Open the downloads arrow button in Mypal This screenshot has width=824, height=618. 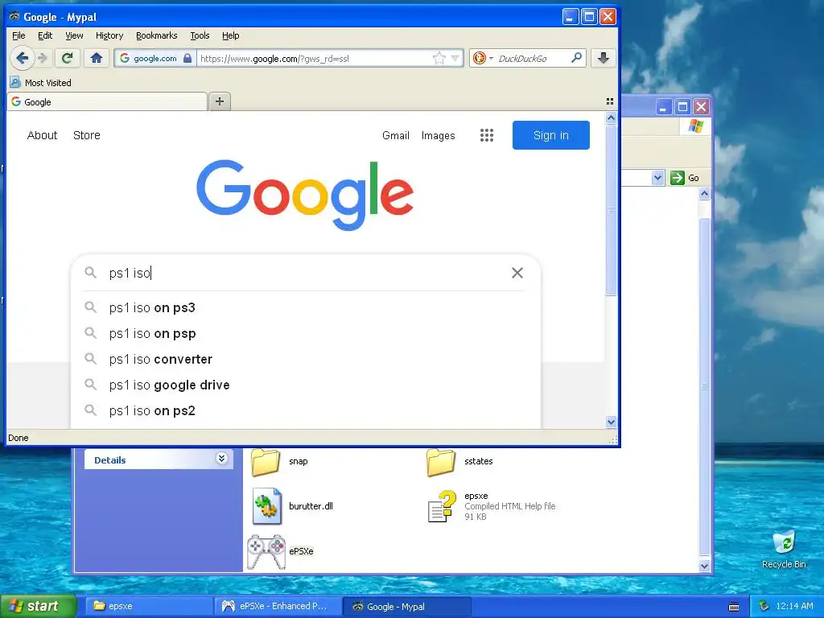604,58
